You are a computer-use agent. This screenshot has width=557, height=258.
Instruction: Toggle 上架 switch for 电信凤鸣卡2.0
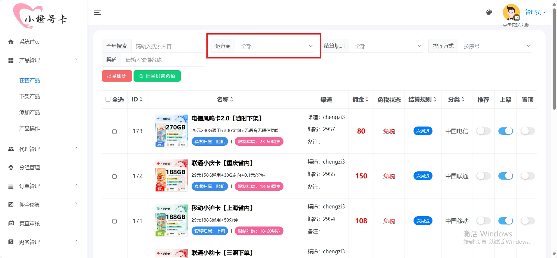505,131
